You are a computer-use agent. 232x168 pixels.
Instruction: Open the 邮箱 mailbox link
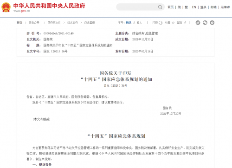213,7
